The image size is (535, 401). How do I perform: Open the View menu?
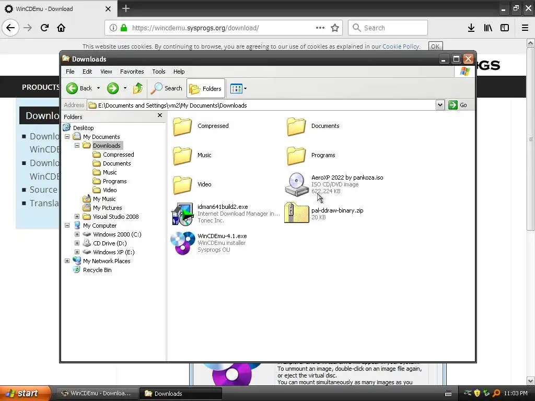[x=106, y=72]
